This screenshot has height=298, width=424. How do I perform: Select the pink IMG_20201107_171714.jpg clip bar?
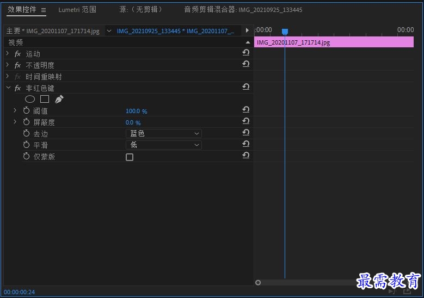334,42
